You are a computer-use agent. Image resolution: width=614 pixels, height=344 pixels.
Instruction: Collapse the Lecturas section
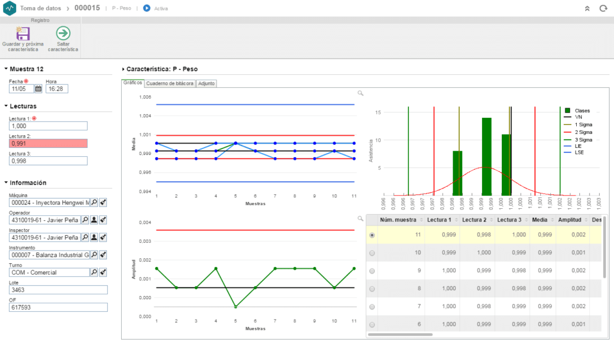coord(6,106)
